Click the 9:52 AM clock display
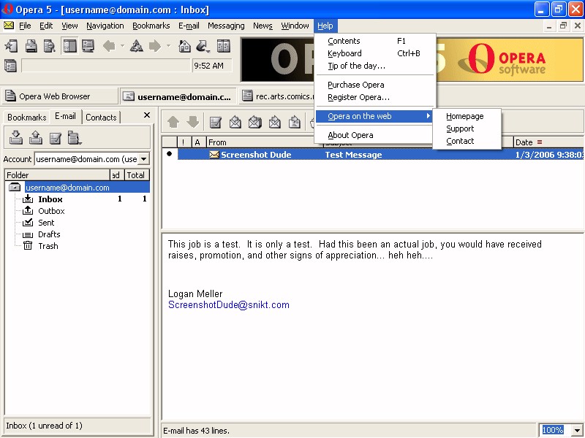585x438 pixels. coord(212,66)
